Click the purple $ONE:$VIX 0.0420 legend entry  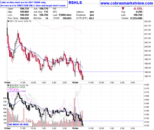[17, 91]
